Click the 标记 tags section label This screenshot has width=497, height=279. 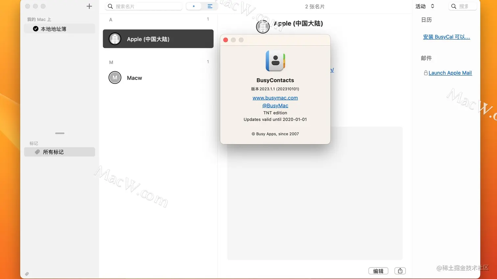point(34,143)
